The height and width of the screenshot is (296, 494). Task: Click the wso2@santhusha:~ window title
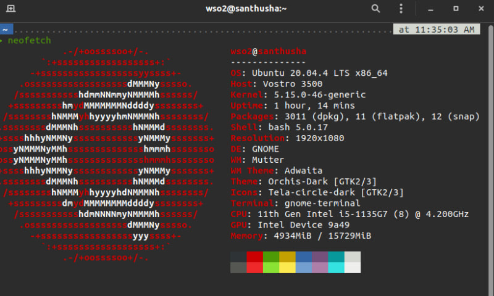click(x=246, y=9)
